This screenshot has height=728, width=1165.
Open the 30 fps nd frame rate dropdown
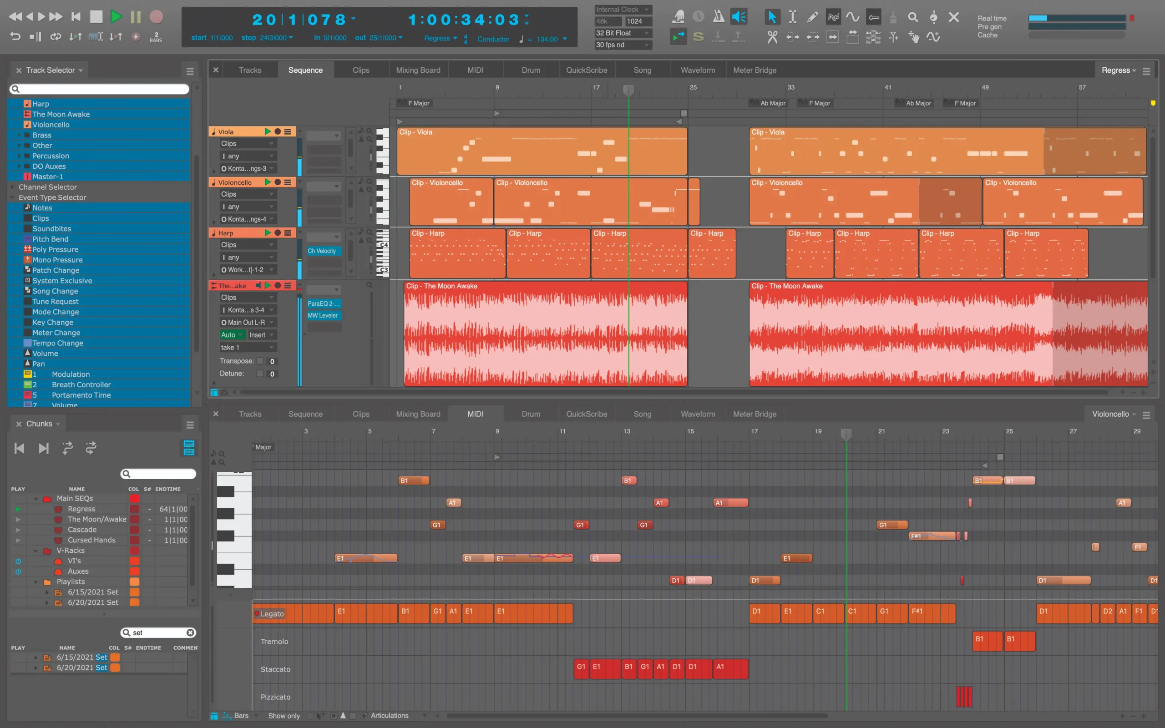coord(623,45)
